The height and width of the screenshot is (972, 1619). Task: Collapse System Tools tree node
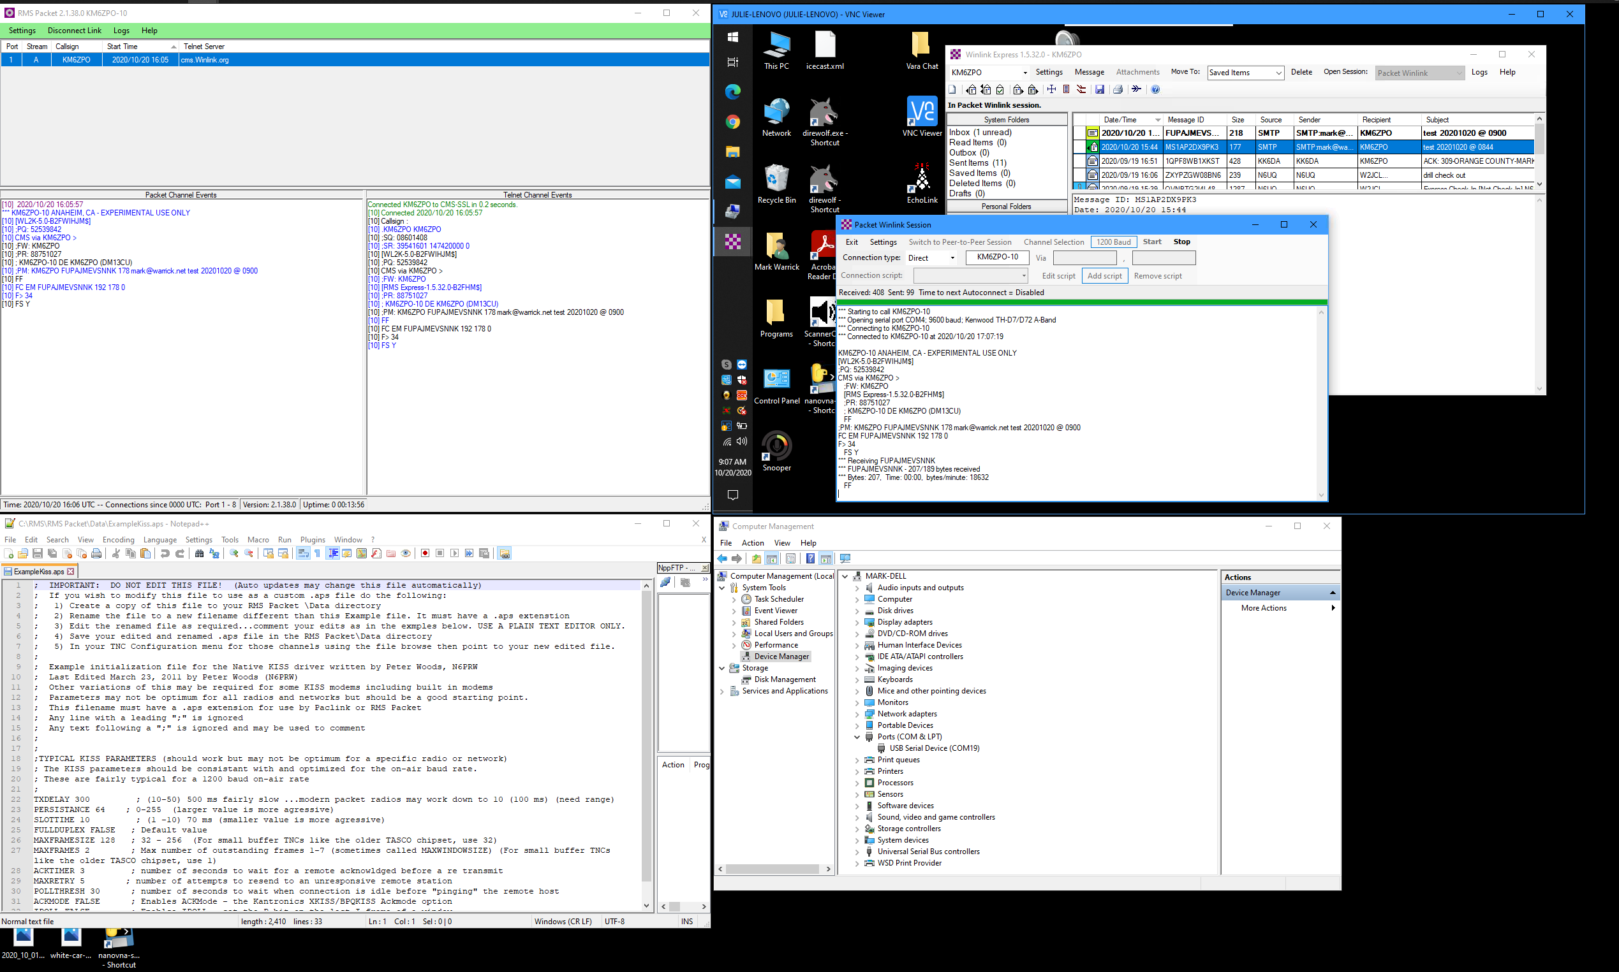(x=722, y=588)
